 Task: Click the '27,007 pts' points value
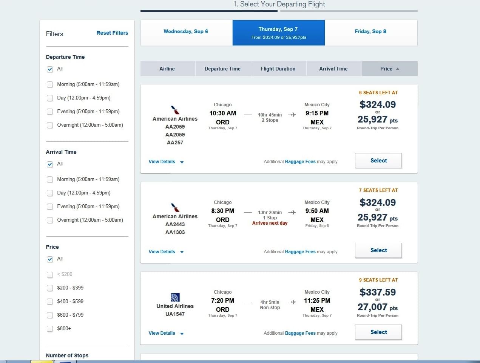378,307
